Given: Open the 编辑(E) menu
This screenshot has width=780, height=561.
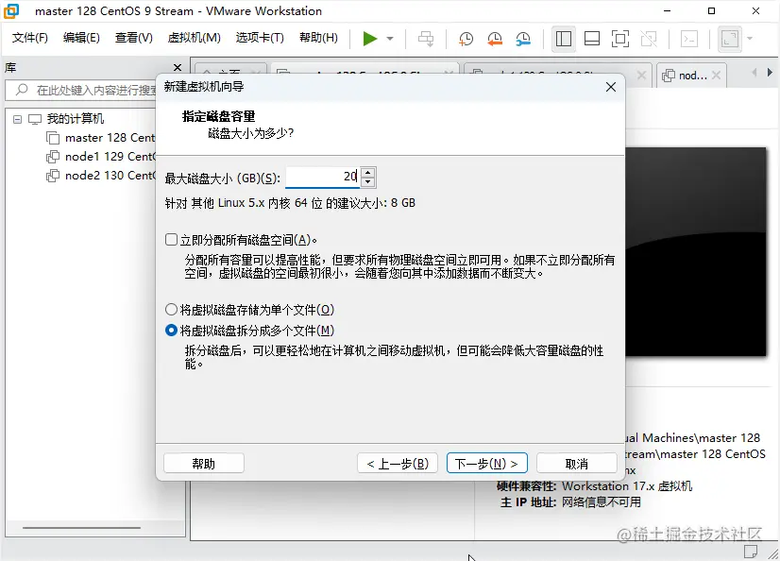Looking at the screenshot, I should click(x=81, y=38).
